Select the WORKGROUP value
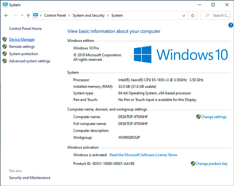This screenshot has height=186, width=234. (129, 137)
